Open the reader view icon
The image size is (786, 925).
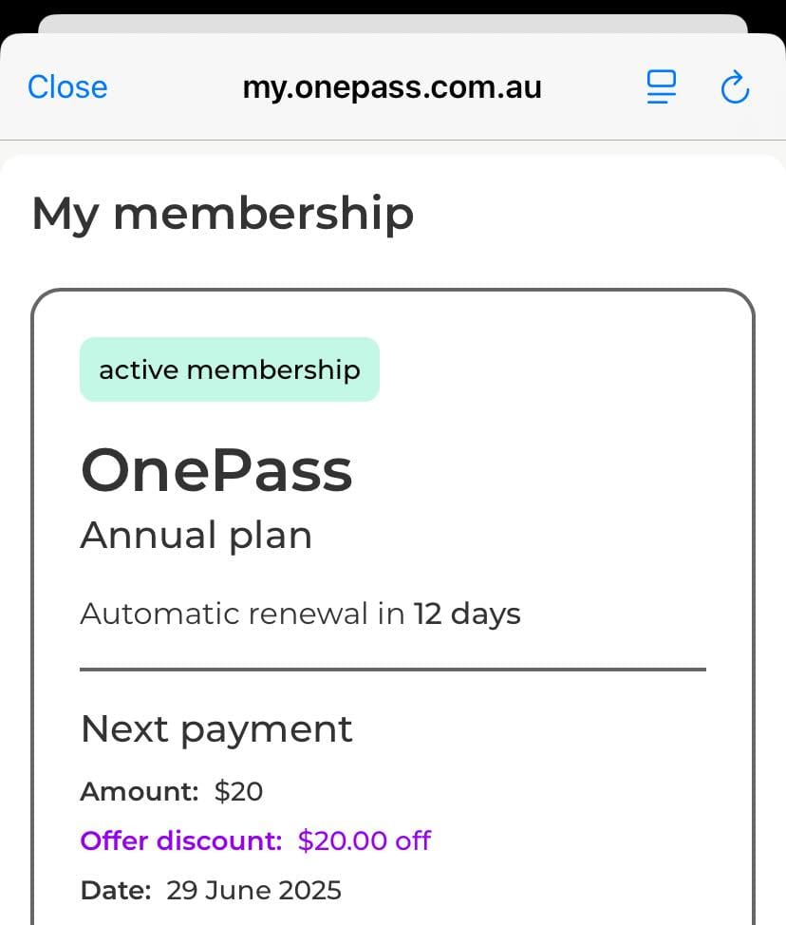(661, 87)
